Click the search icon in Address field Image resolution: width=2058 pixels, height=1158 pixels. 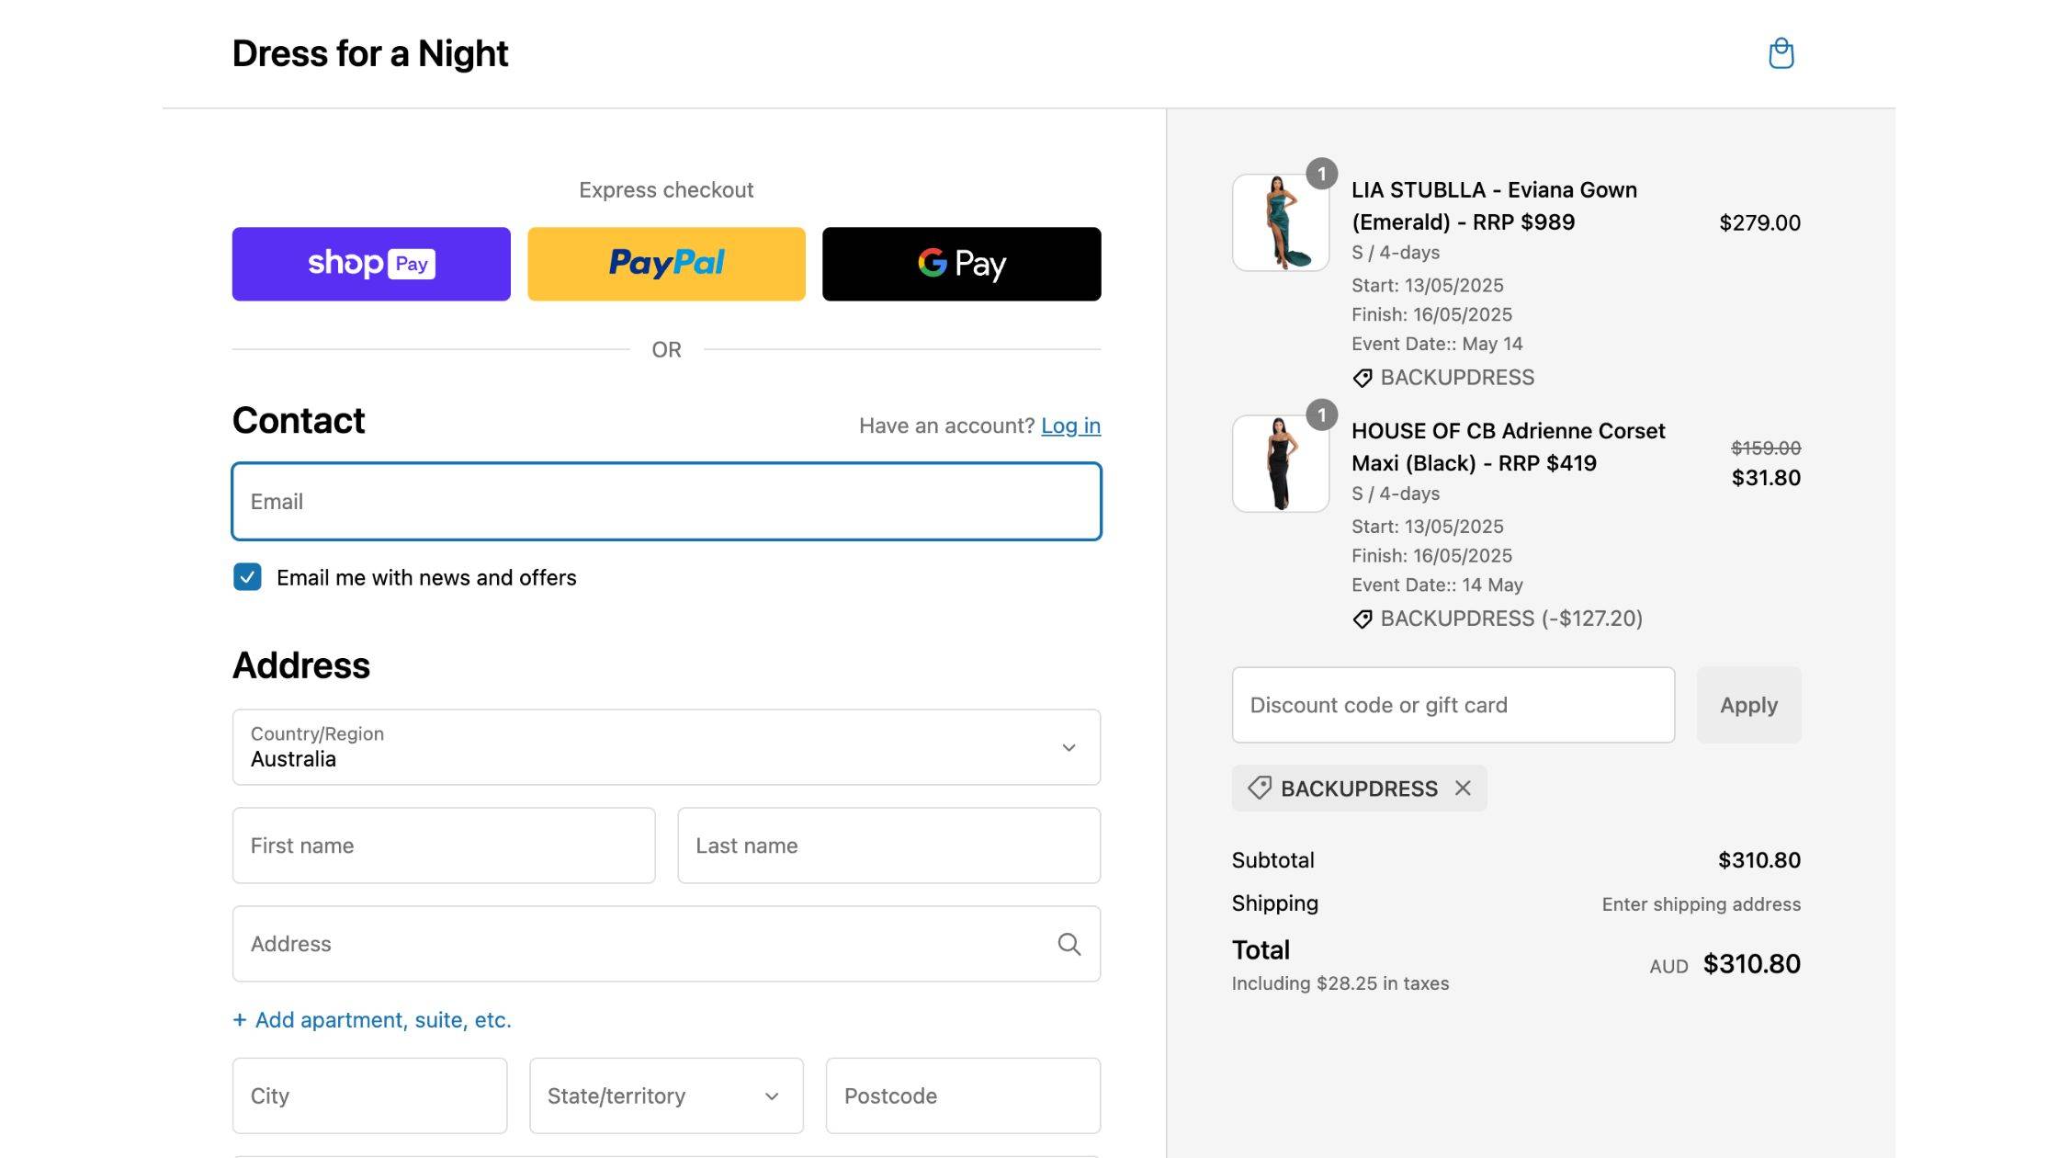pyautogui.click(x=1069, y=944)
